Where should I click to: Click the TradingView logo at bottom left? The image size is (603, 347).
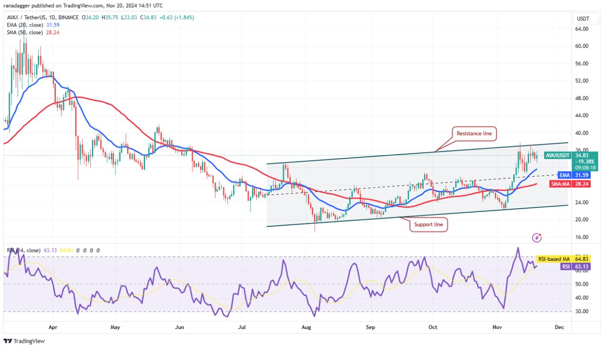23,342
